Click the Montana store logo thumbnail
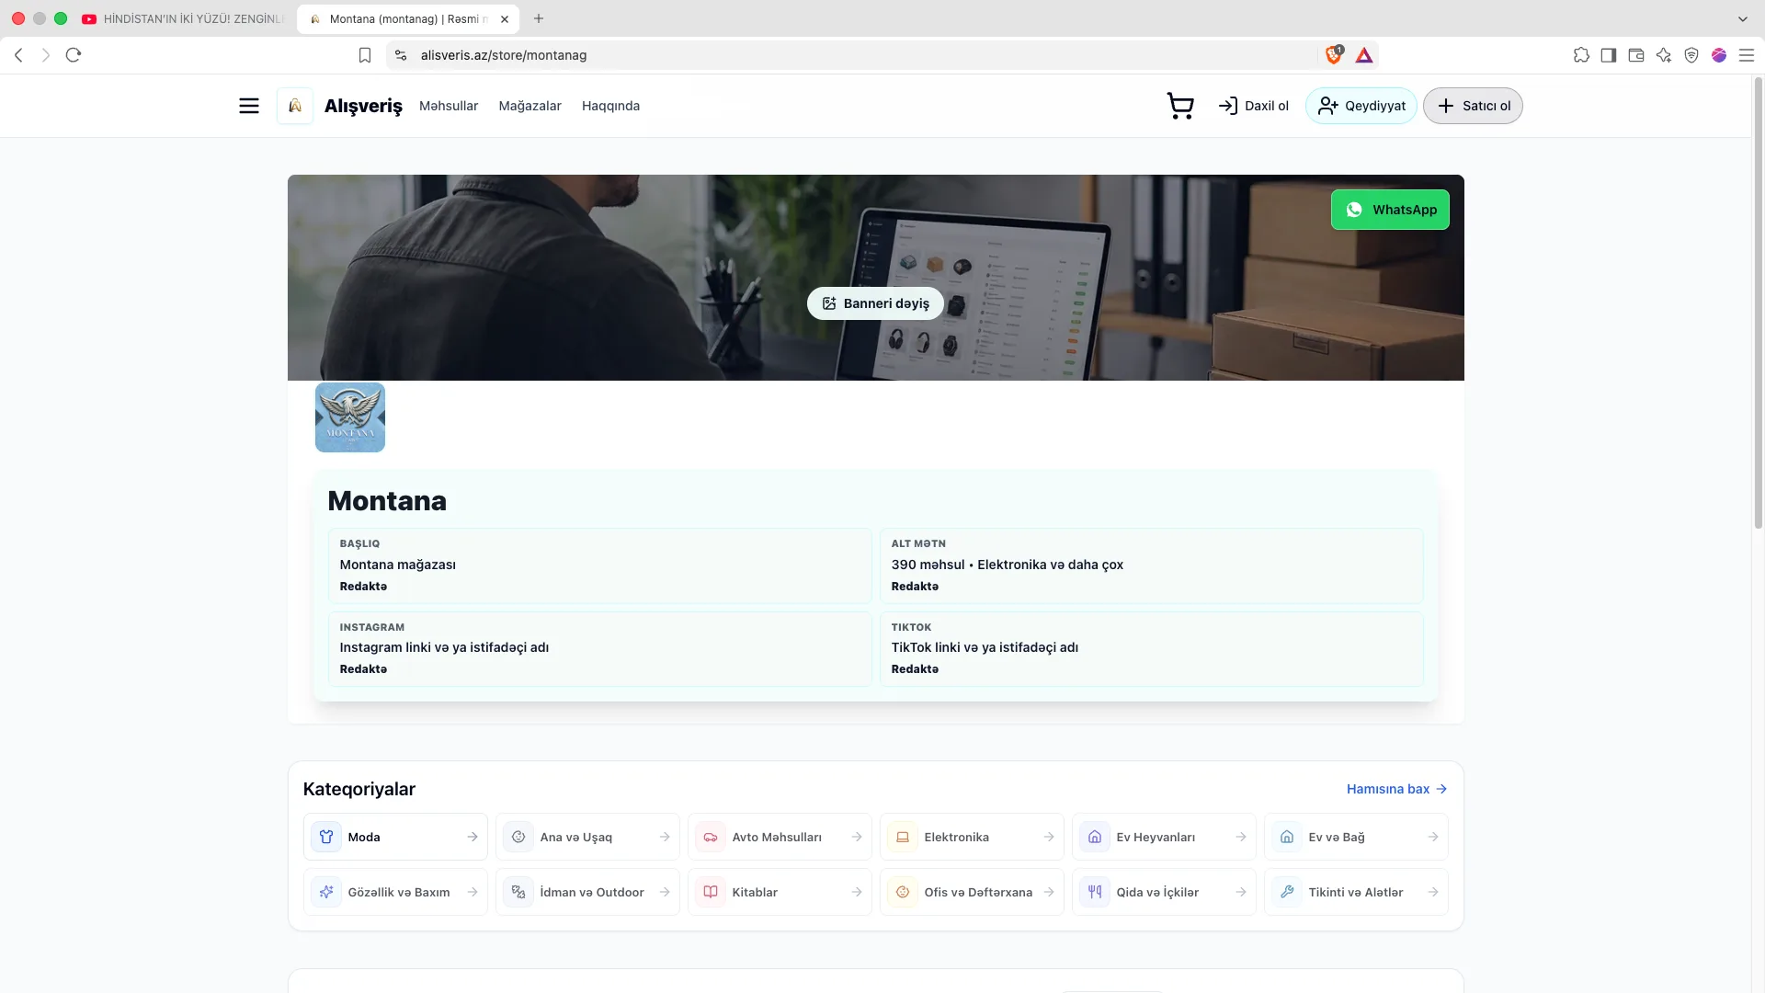This screenshot has height=993, width=1765. point(350,417)
